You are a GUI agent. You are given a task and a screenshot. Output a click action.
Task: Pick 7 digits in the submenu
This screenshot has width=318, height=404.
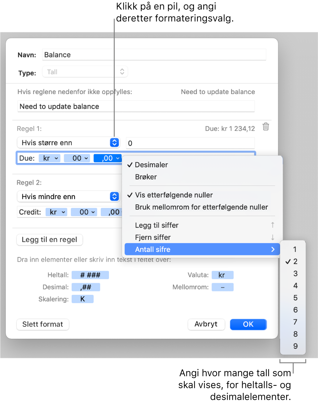point(293,322)
